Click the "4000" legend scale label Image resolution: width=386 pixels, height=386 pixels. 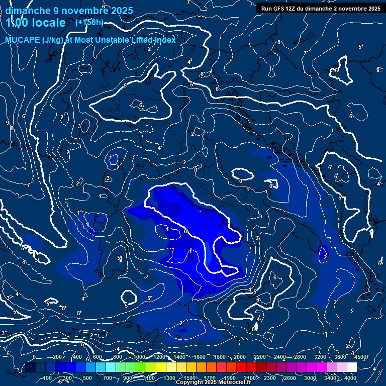click(350, 378)
